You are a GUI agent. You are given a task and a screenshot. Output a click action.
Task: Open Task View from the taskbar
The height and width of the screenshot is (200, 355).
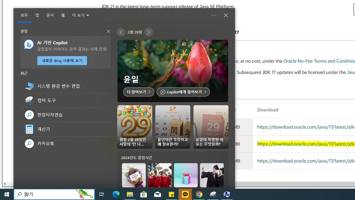[102, 194]
